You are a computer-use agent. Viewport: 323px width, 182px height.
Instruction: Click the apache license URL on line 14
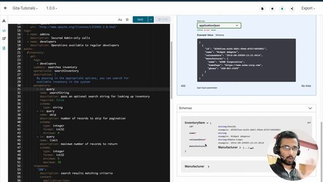[x=78, y=27]
